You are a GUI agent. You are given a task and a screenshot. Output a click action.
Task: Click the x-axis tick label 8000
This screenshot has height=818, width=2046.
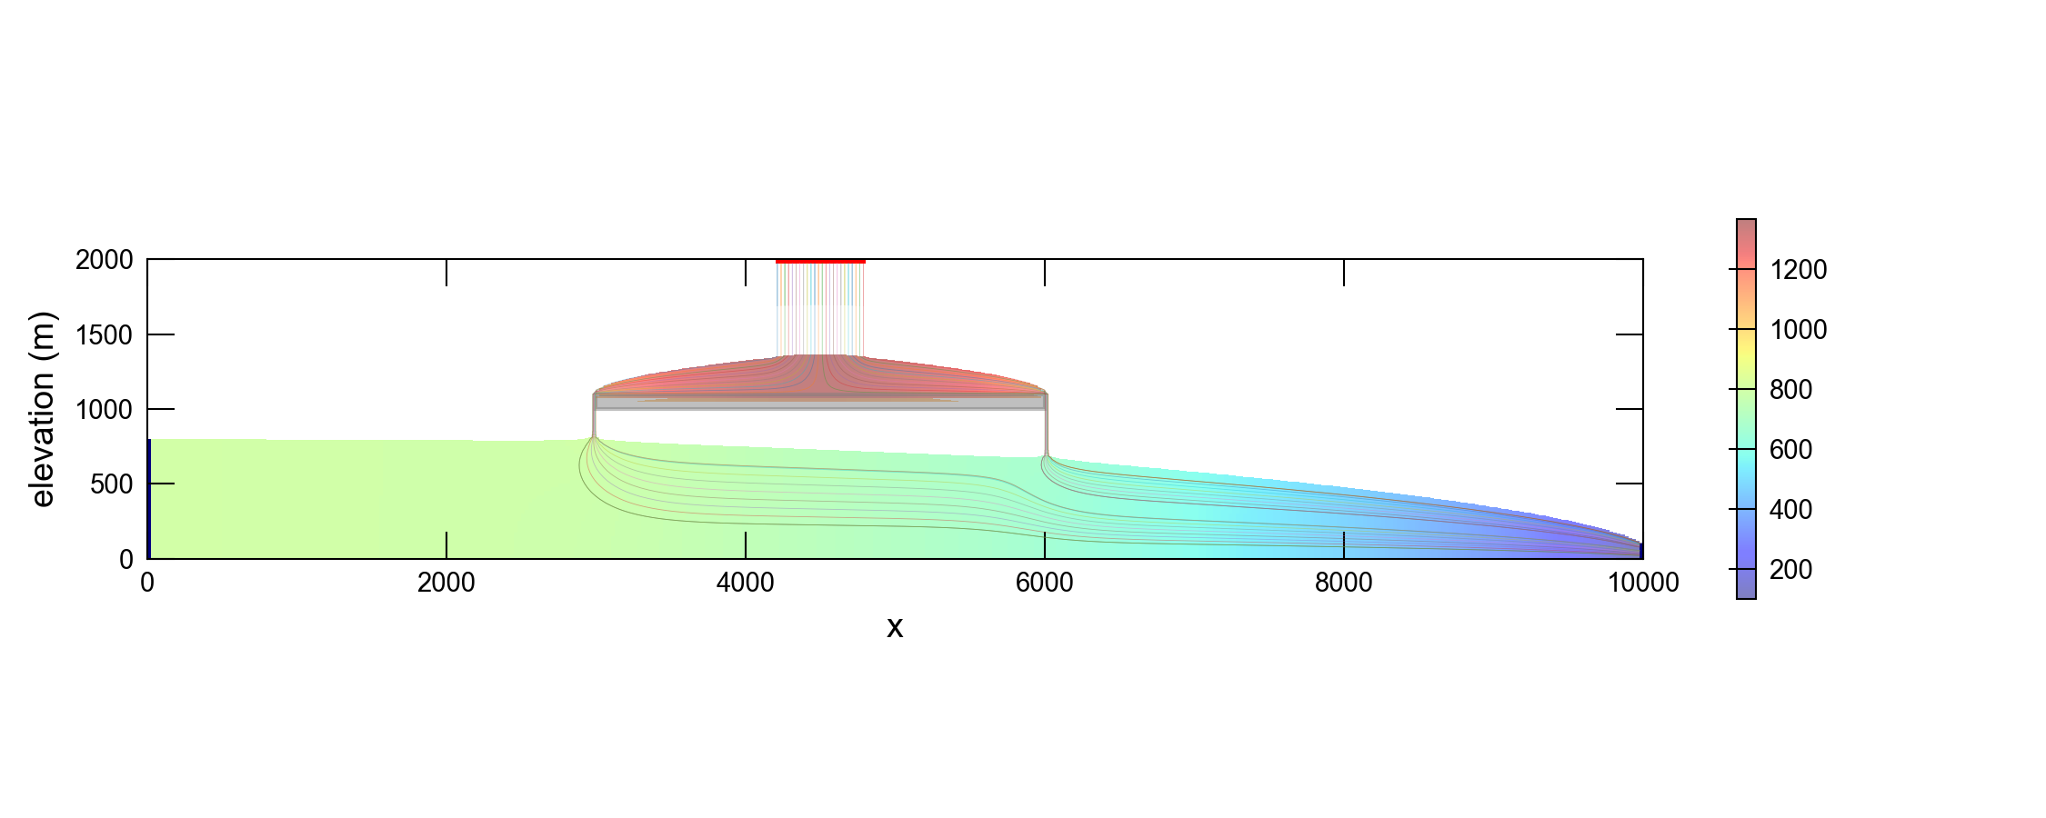(x=1343, y=583)
